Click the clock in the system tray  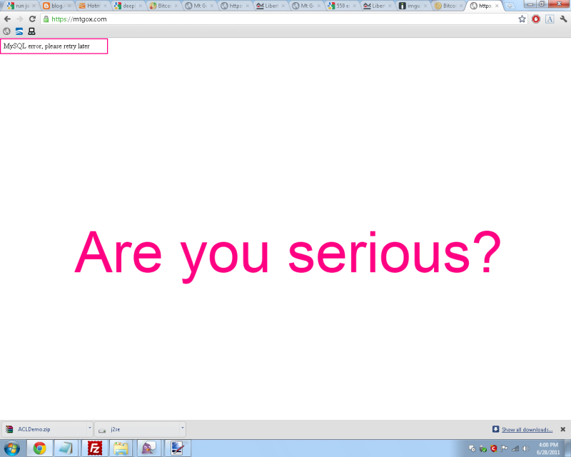[x=547, y=448]
